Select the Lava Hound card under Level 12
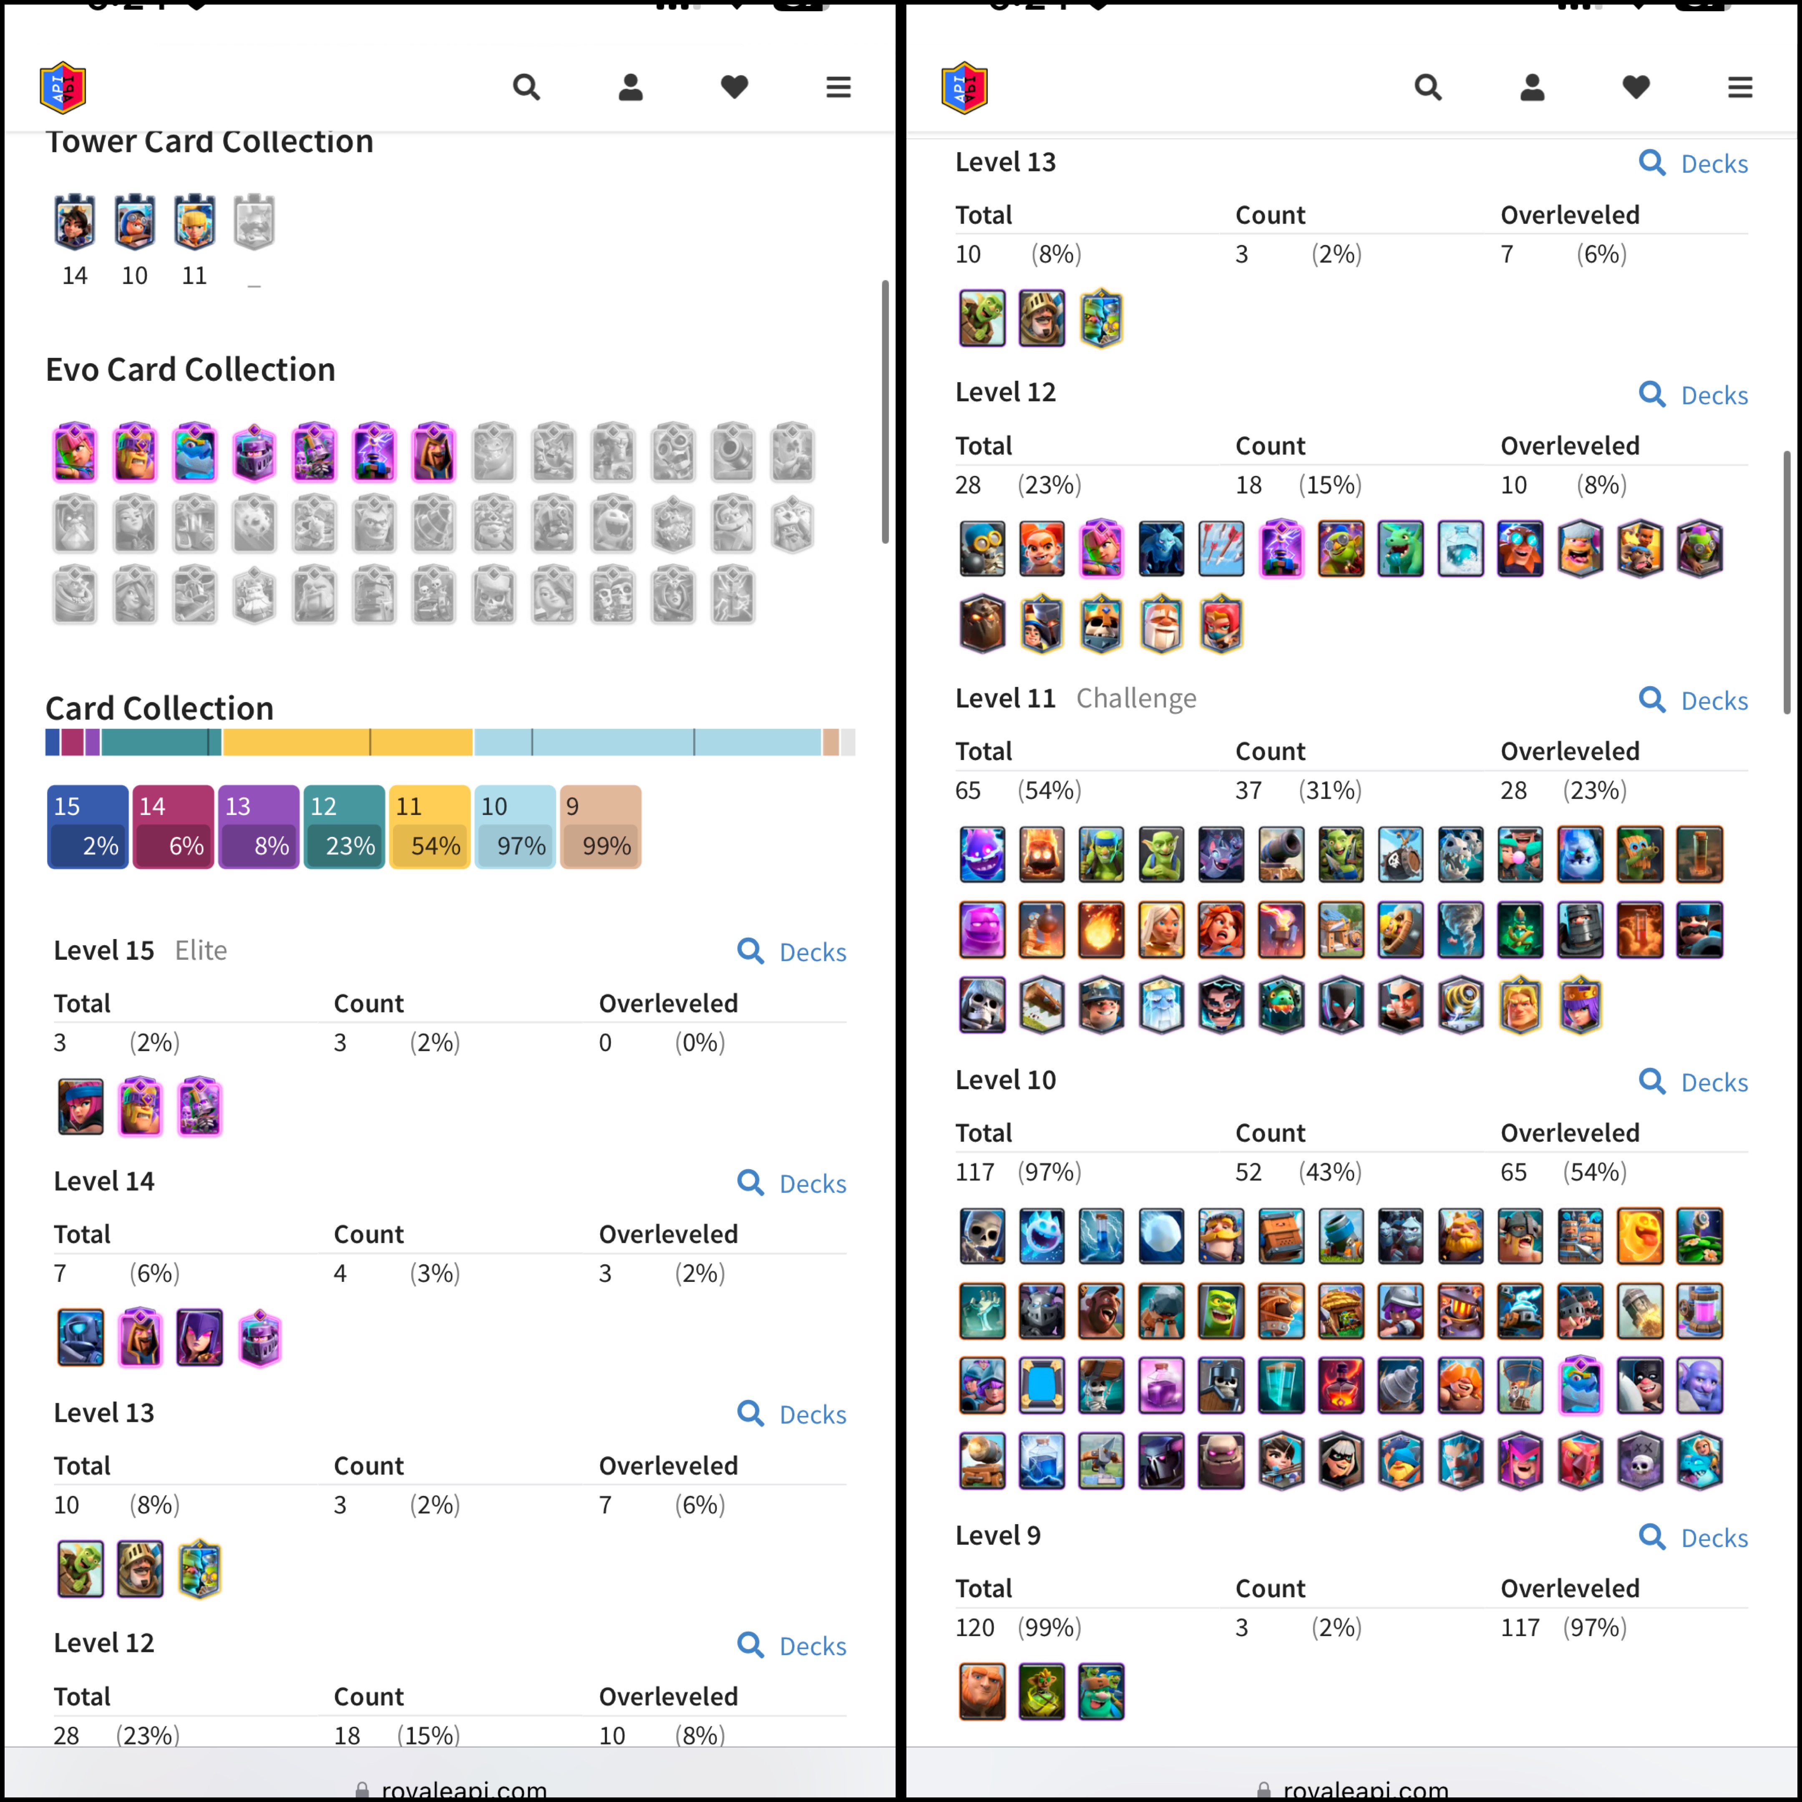 click(982, 623)
